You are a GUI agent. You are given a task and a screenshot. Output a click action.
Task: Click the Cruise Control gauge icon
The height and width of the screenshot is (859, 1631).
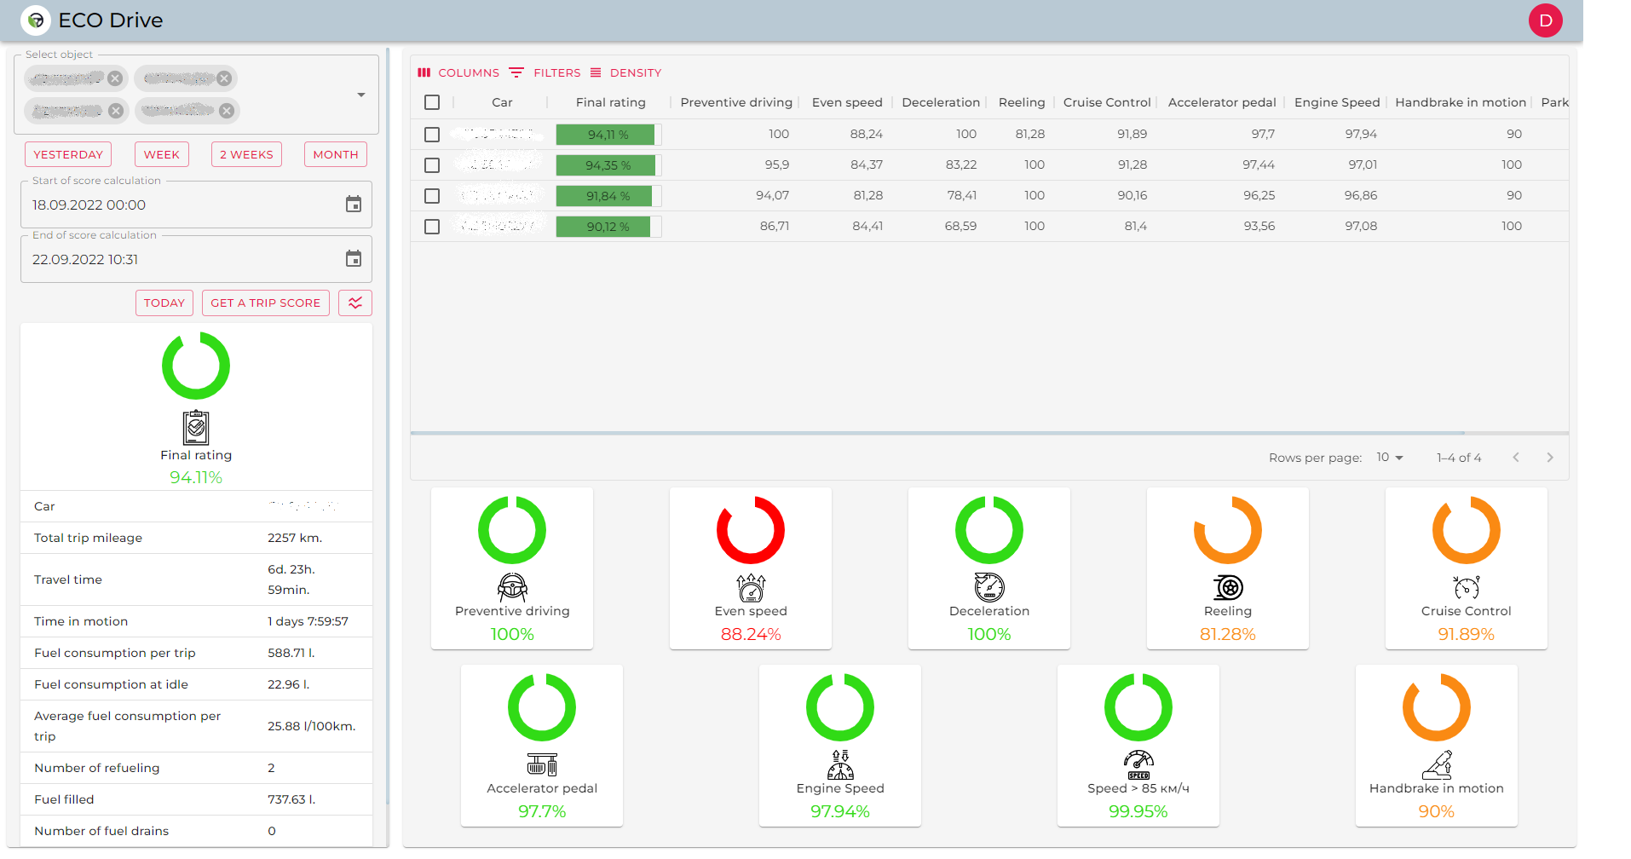(1465, 588)
